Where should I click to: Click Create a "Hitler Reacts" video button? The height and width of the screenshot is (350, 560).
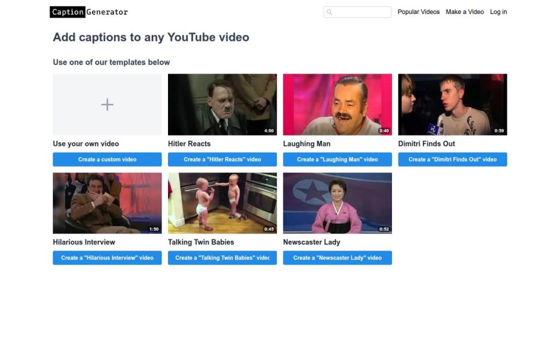point(222,159)
